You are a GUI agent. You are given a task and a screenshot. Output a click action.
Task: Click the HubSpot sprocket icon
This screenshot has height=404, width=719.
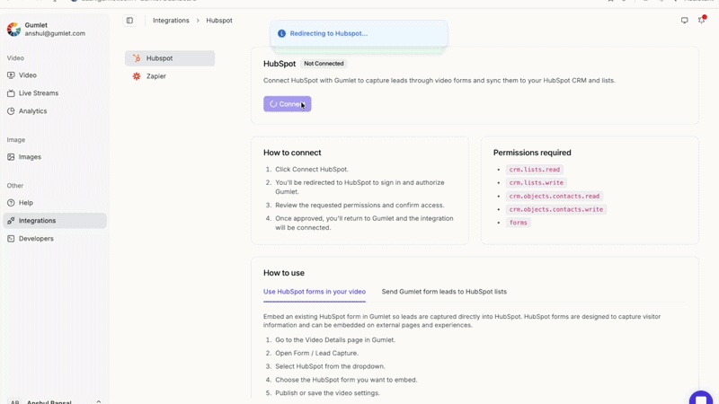tap(137, 58)
